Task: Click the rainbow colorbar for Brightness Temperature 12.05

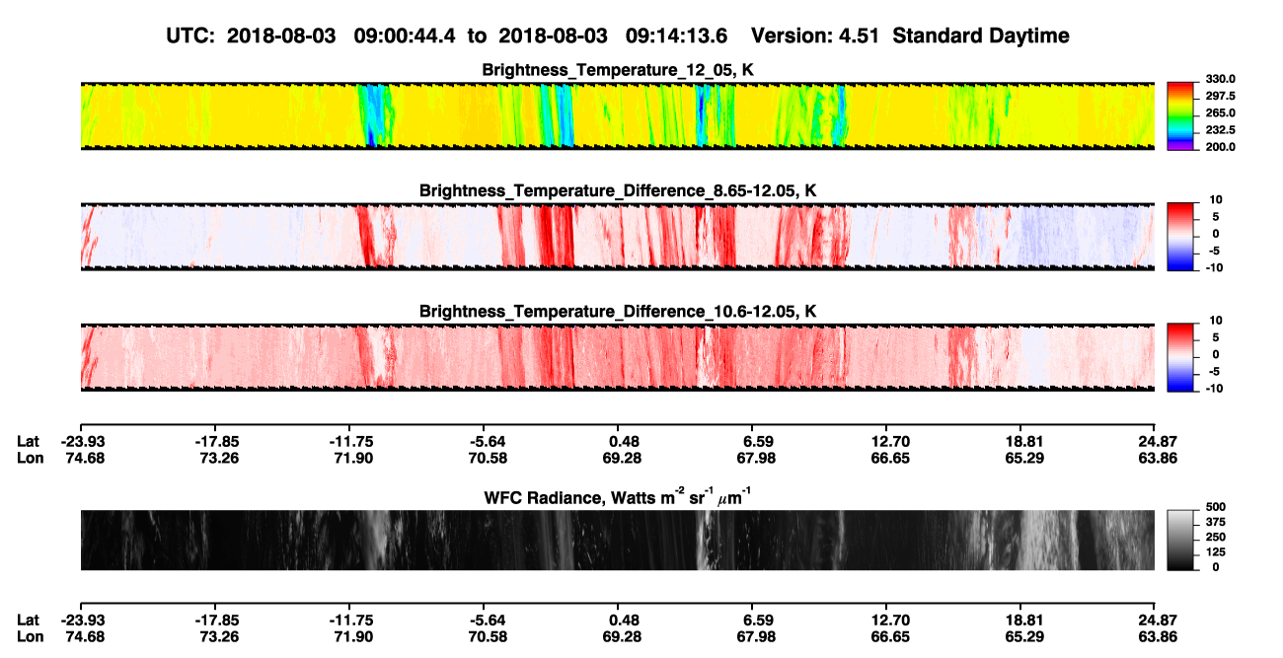Action: 1180,115
